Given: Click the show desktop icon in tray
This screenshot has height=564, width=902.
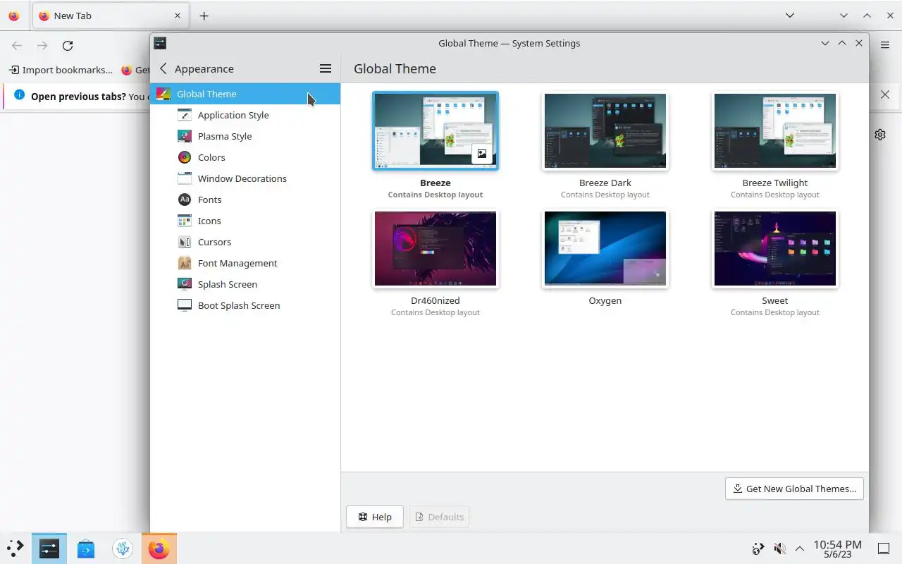Looking at the screenshot, I should [884, 548].
